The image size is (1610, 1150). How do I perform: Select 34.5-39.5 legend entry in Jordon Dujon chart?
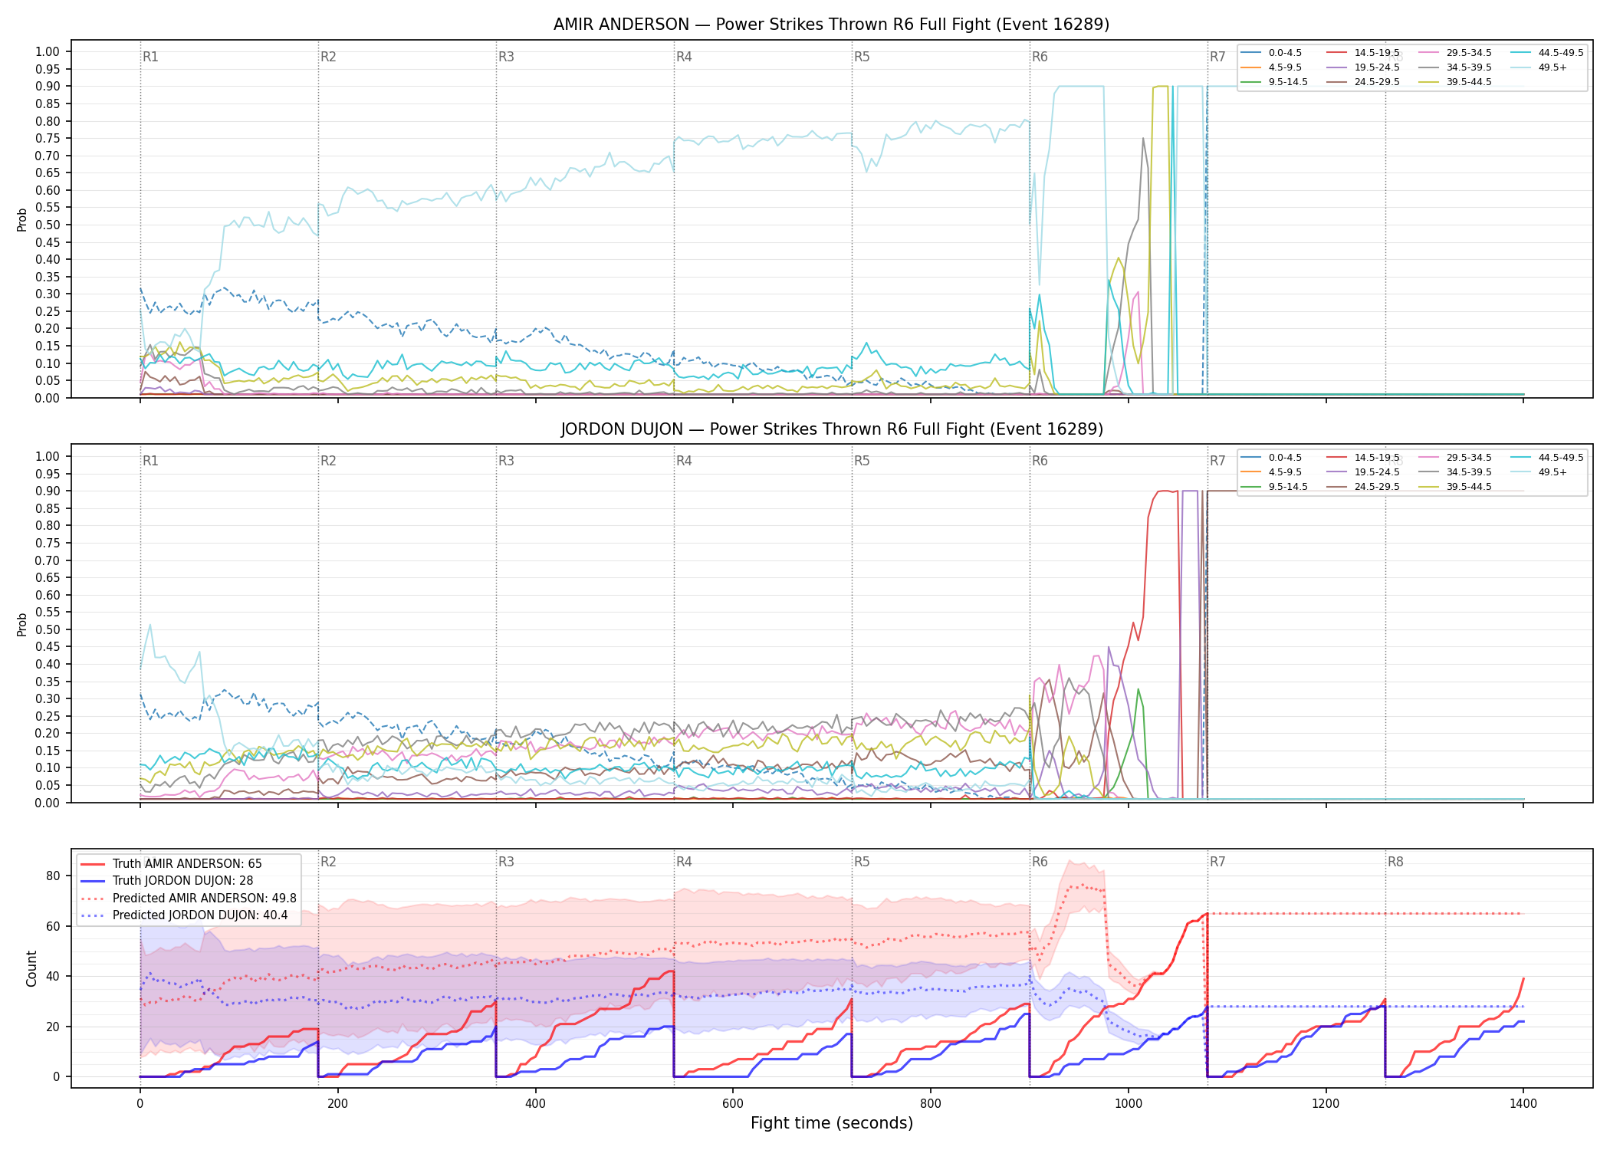pyautogui.click(x=1455, y=472)
